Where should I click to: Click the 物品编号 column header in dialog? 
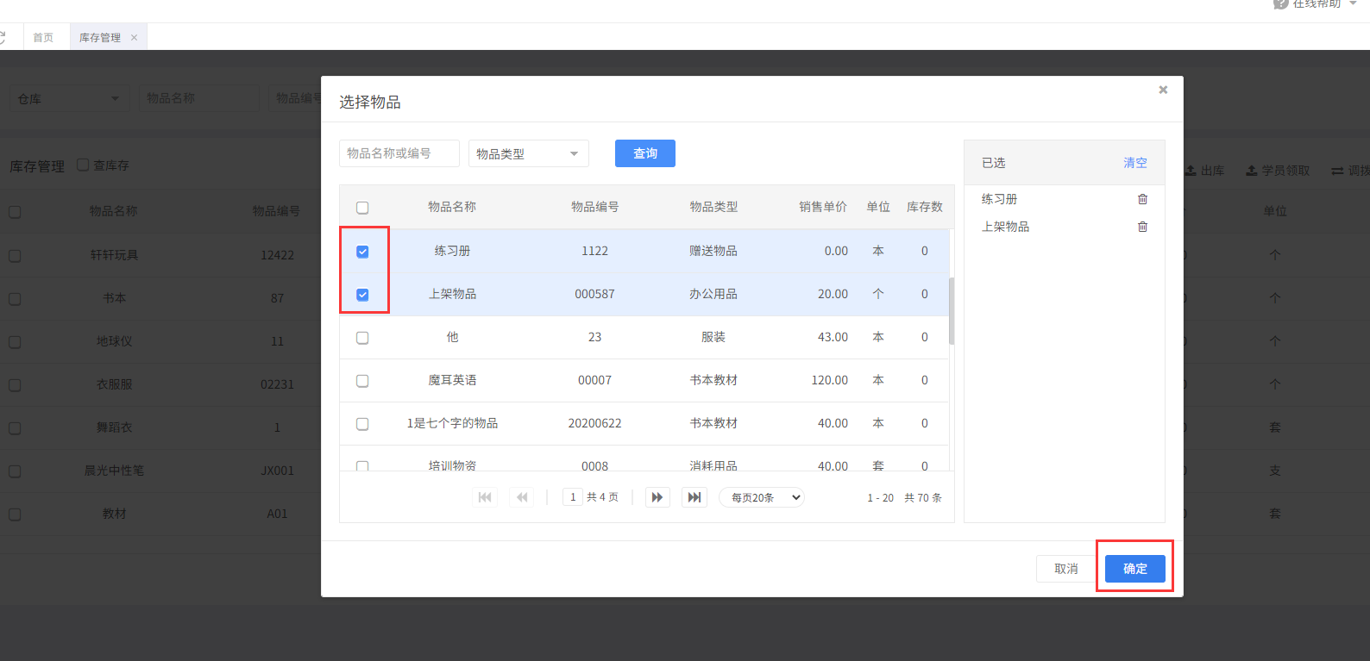(x=595, y=207)
